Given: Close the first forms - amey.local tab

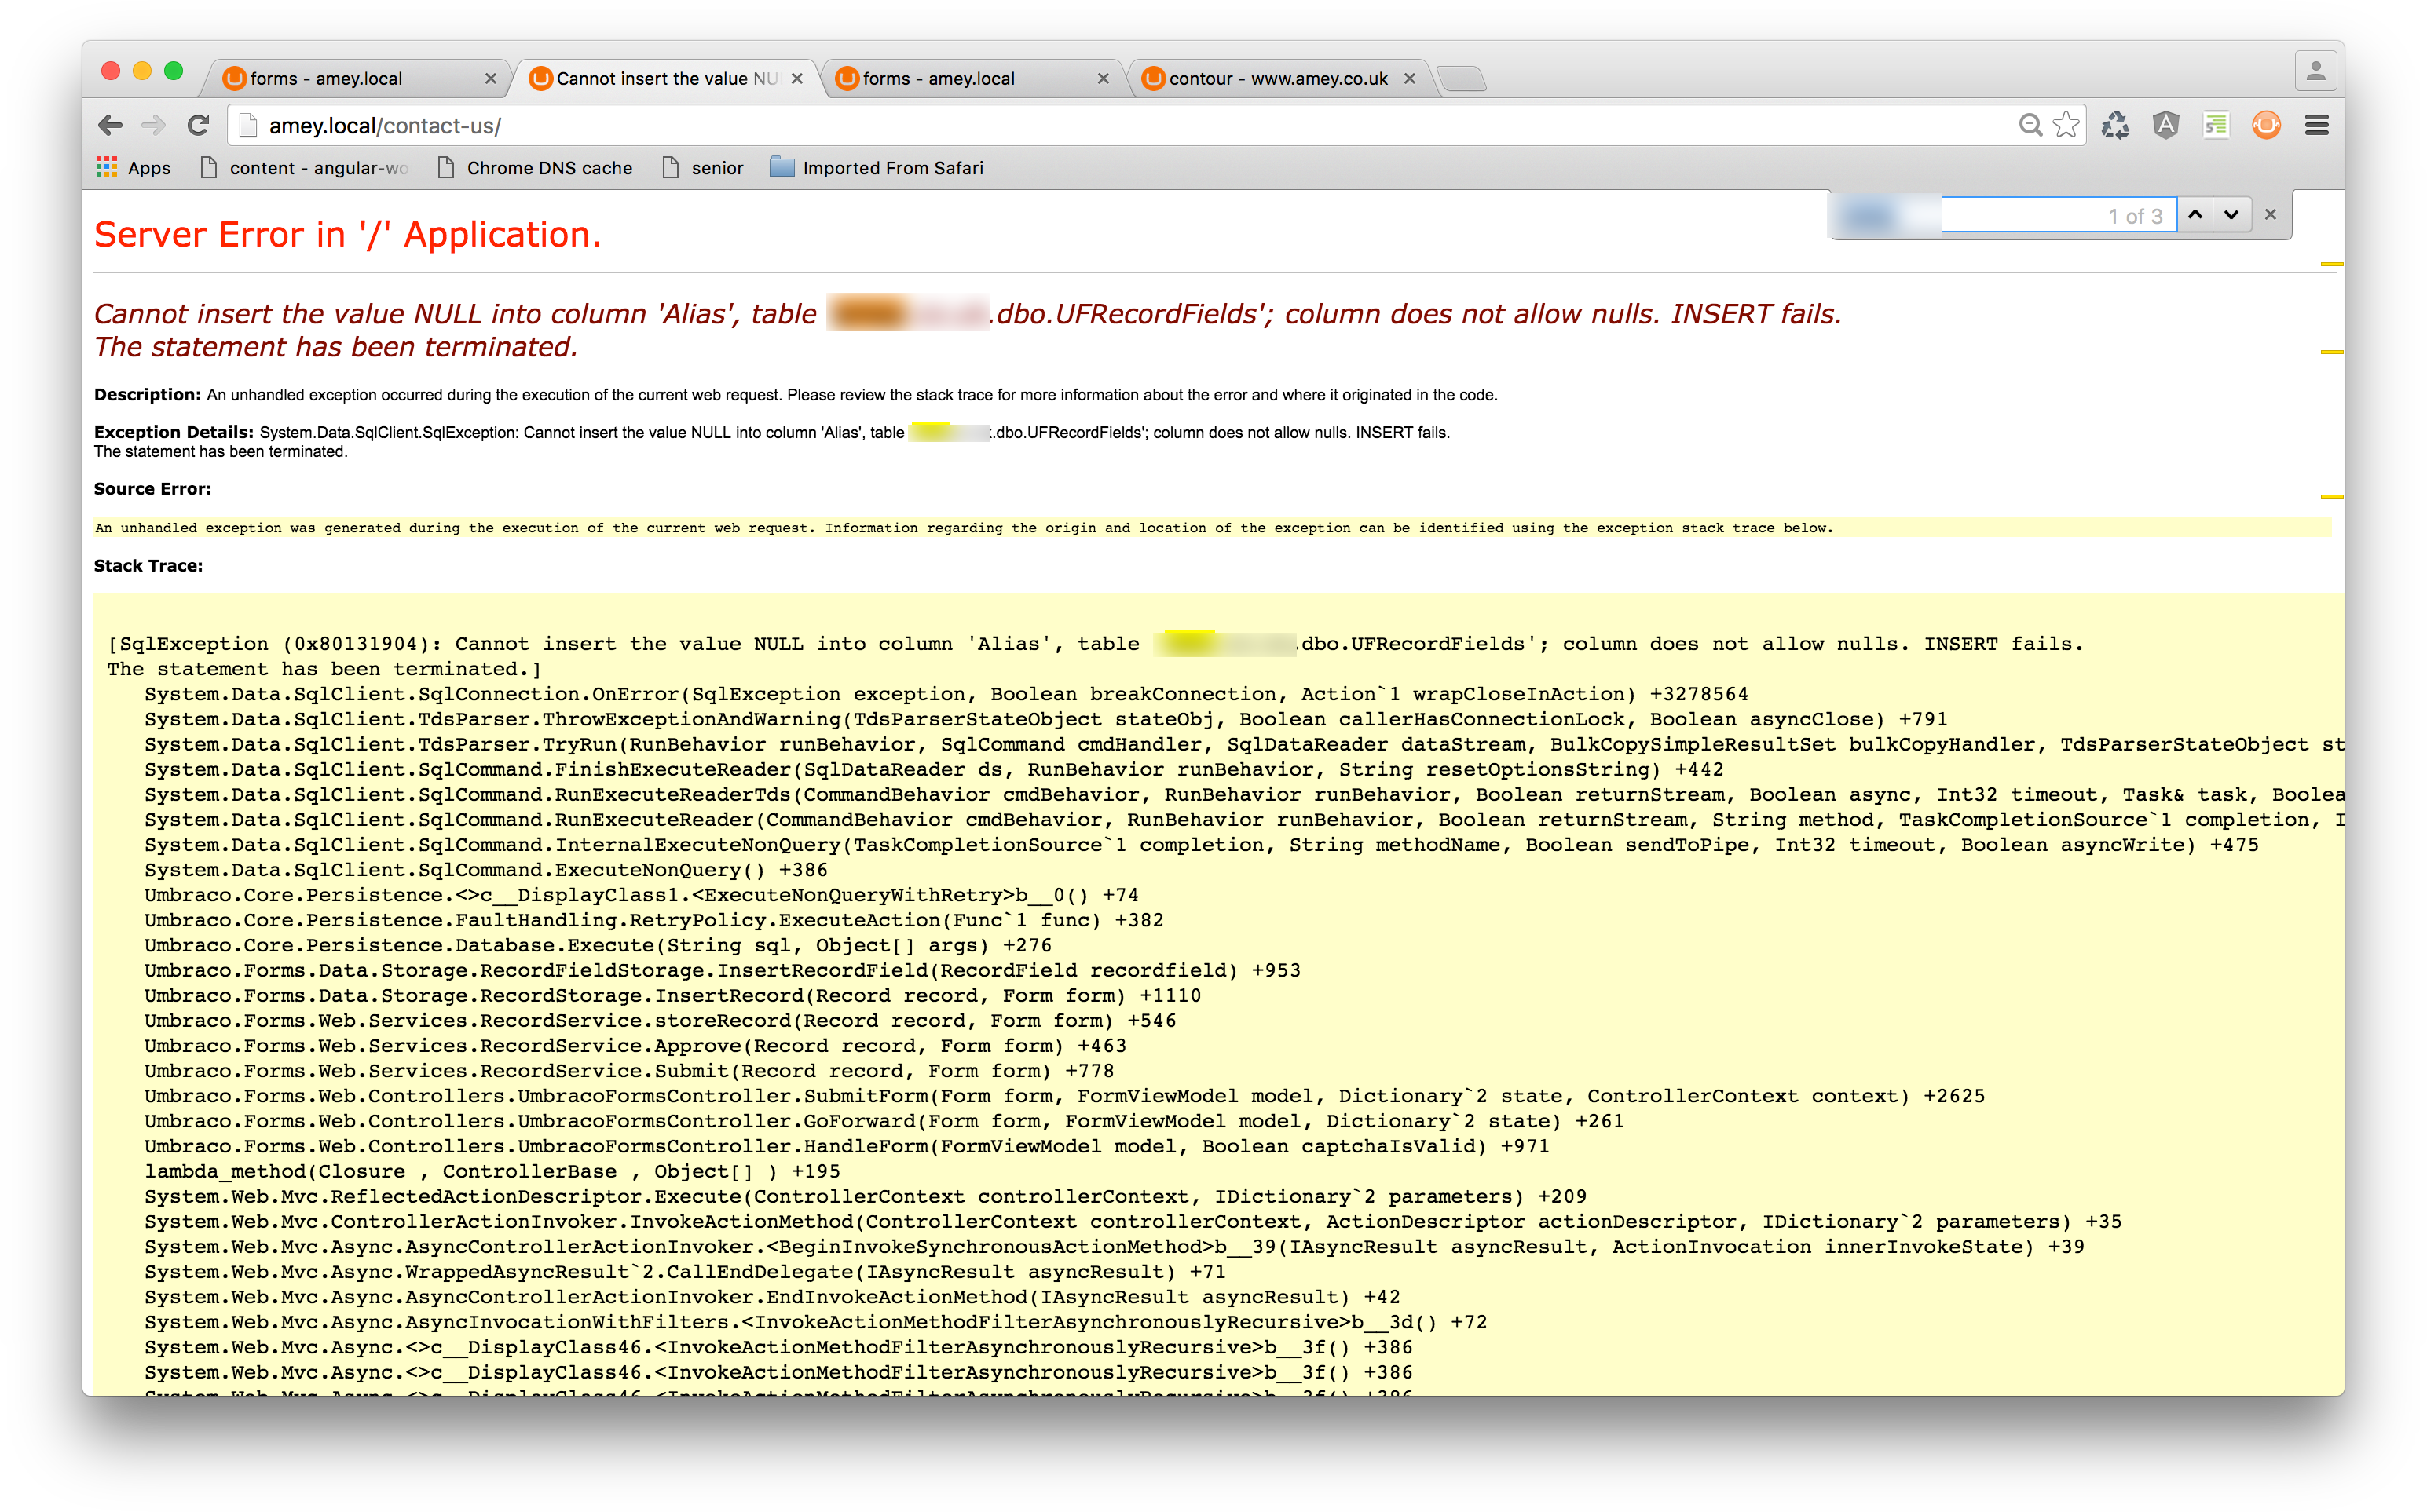Looking at the screenshot, I should coord(490,78).
